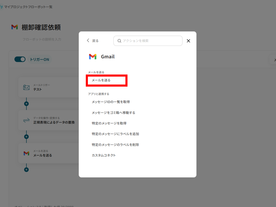Click the data transform arrows icon
The width and height of the screenshot is (276, 207).
tap(27, 120)
